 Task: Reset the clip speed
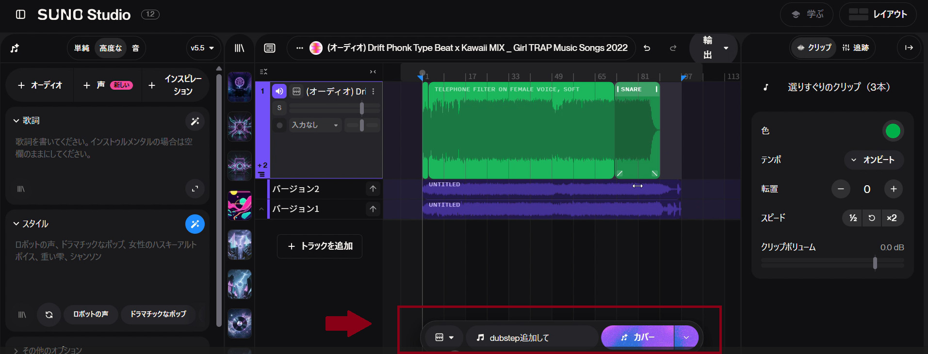point(872,218)
